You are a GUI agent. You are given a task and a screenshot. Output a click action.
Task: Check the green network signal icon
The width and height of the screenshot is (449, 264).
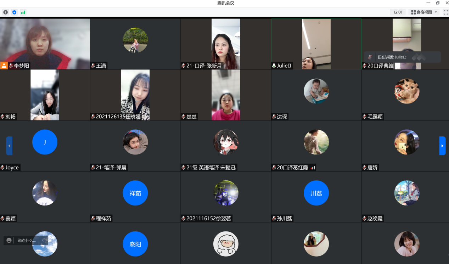(x=23, y=12)
